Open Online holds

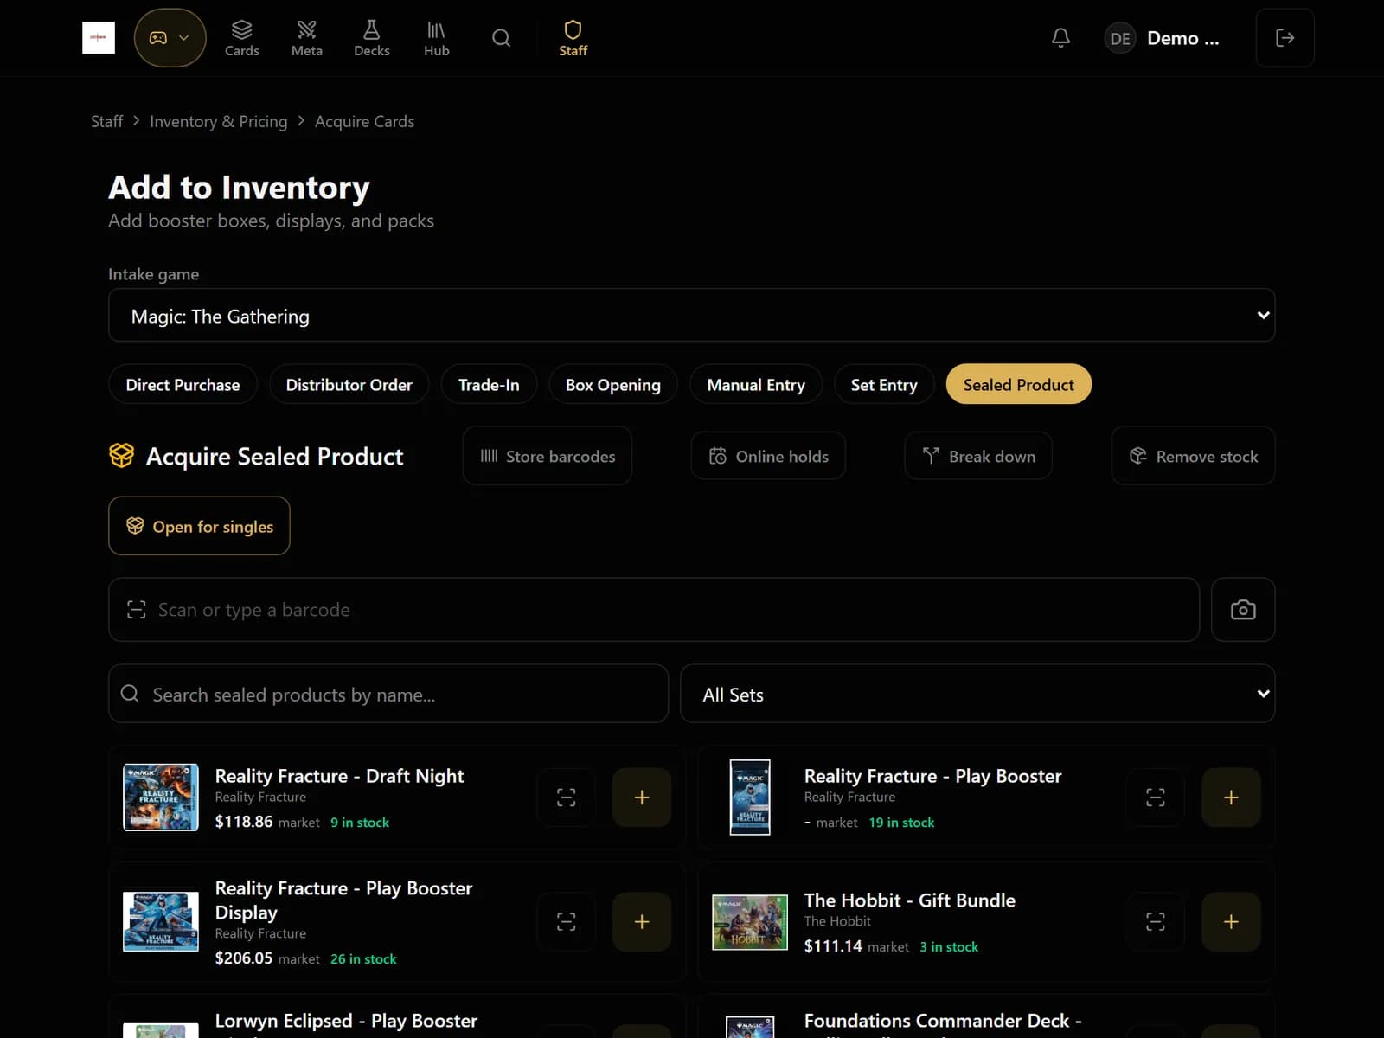pos(768,456)
